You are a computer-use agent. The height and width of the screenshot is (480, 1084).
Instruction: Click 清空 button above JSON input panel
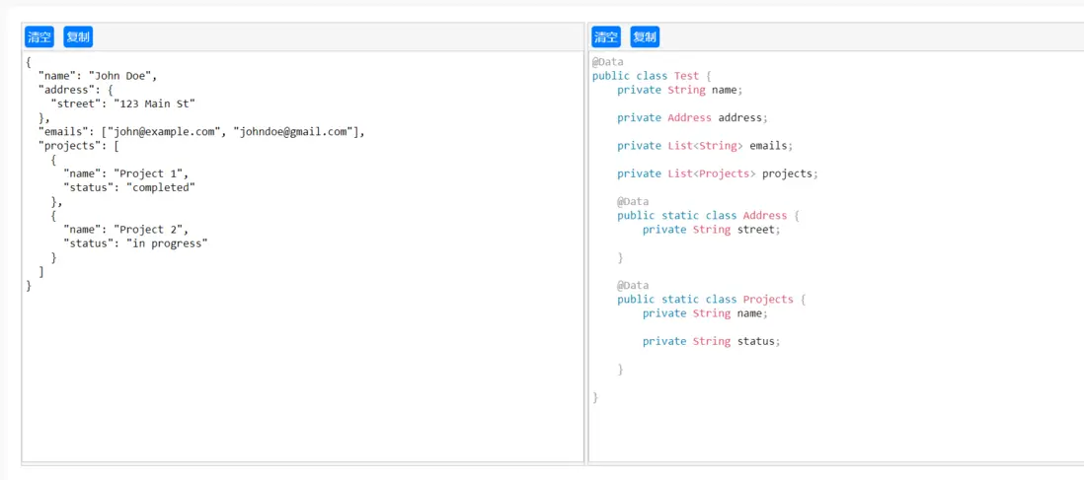pyautogui.click(x=39, y=36)
